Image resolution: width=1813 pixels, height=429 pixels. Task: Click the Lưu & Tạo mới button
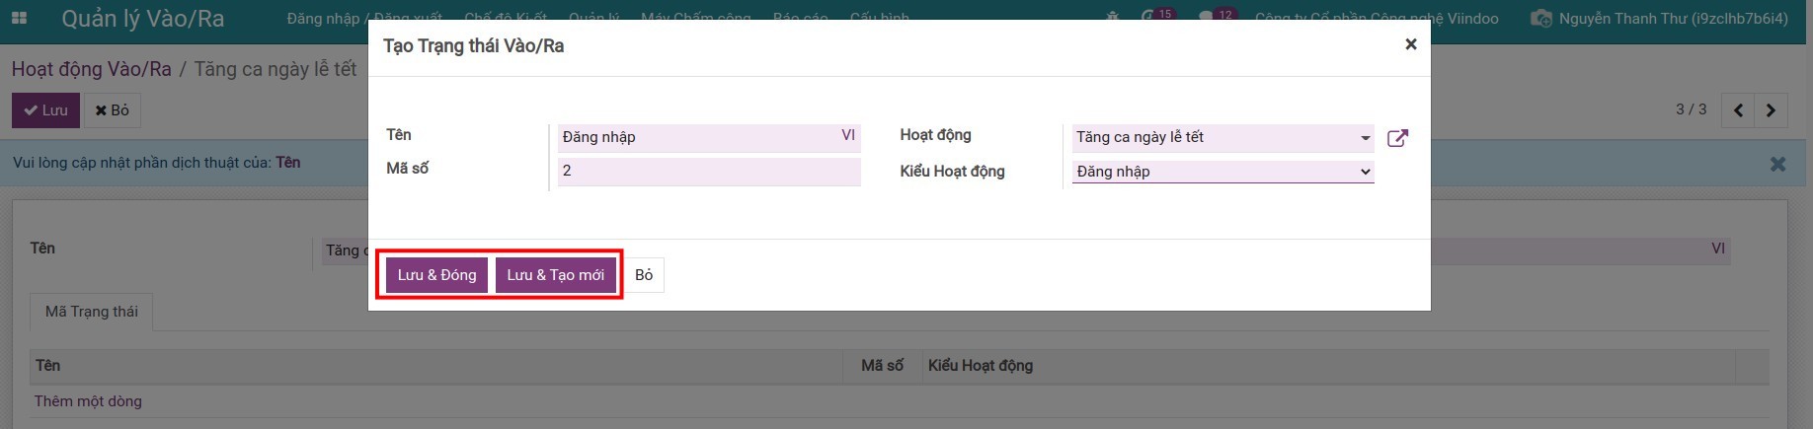click(x=556, y=275)
